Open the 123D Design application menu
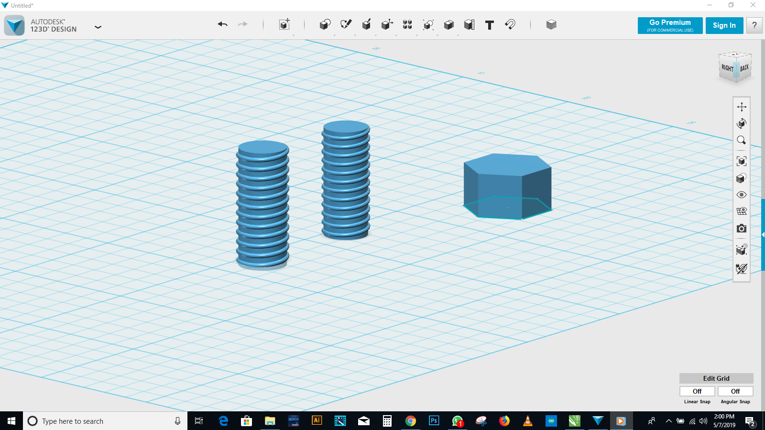765x430 pixels. [98, 27]
